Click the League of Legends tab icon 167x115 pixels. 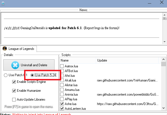click(5, 48)
